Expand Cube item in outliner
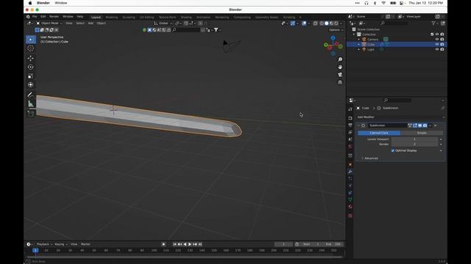This screenshot has height=264, width=471. (358, 44)
